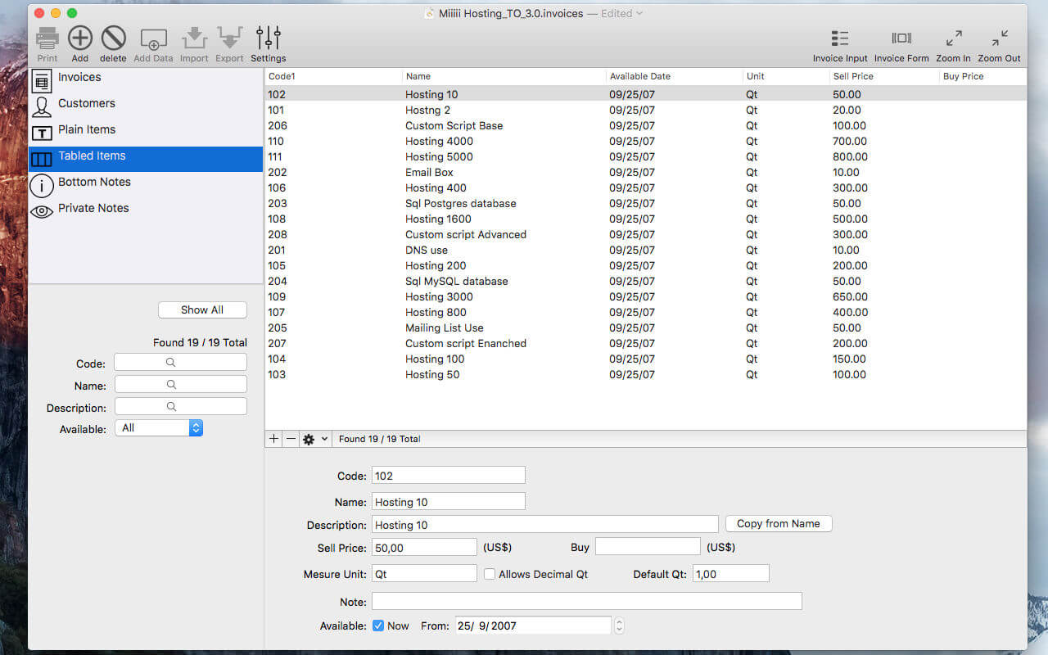
Task: Open Private Notes in the sidebar
Action: [146, 210]
